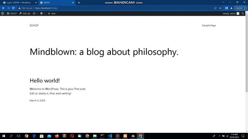Reload the current page
This screenshot has height=139, width=248.
pos(14,8)
